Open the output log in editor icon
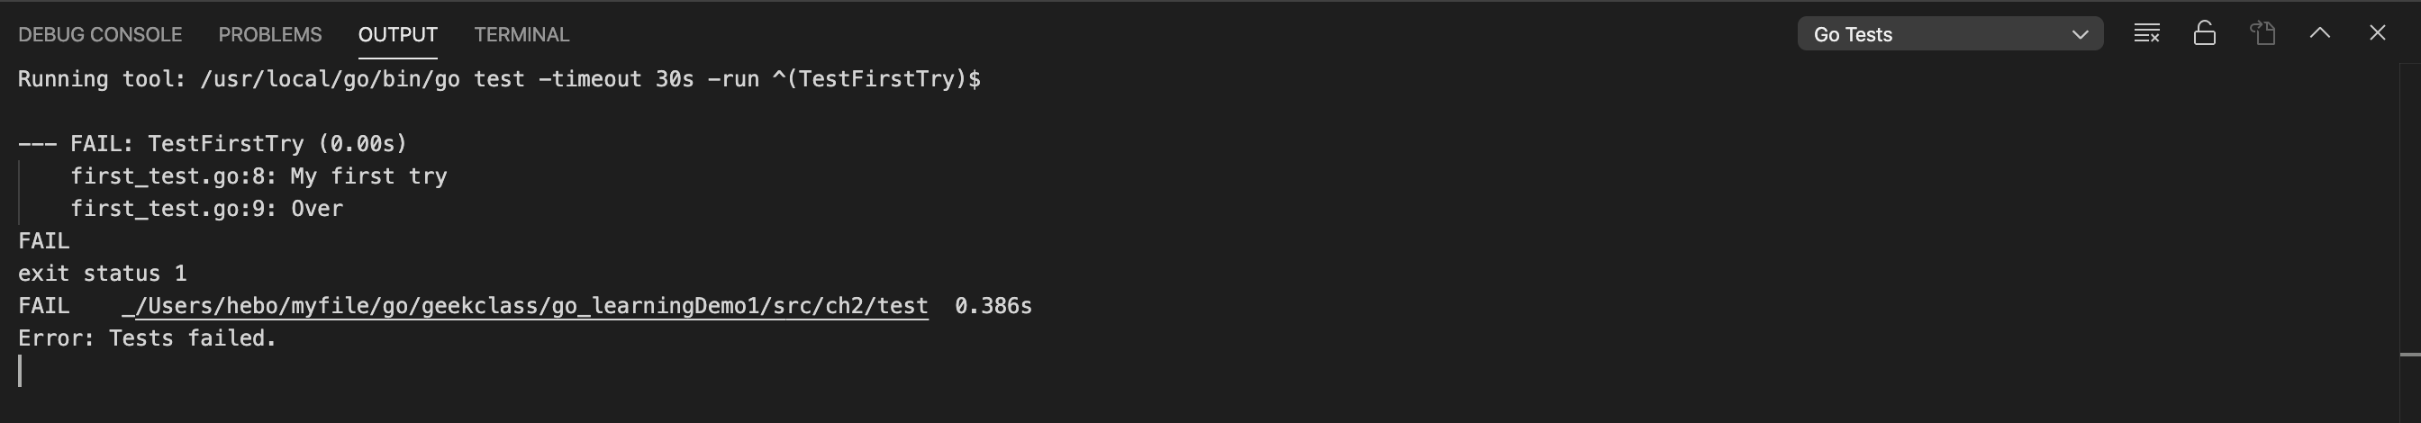The height and width of the screenshot is (423, 2421). click(2262, 34)
